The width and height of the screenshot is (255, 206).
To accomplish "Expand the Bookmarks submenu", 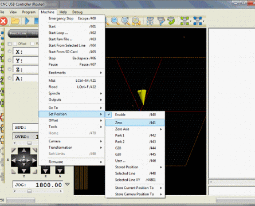I will (x=72, y=73).
